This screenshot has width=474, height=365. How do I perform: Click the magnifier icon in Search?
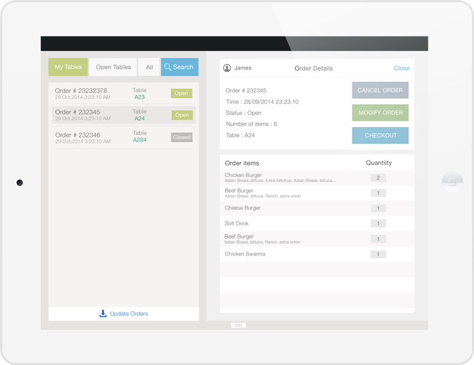coord(168,67)
